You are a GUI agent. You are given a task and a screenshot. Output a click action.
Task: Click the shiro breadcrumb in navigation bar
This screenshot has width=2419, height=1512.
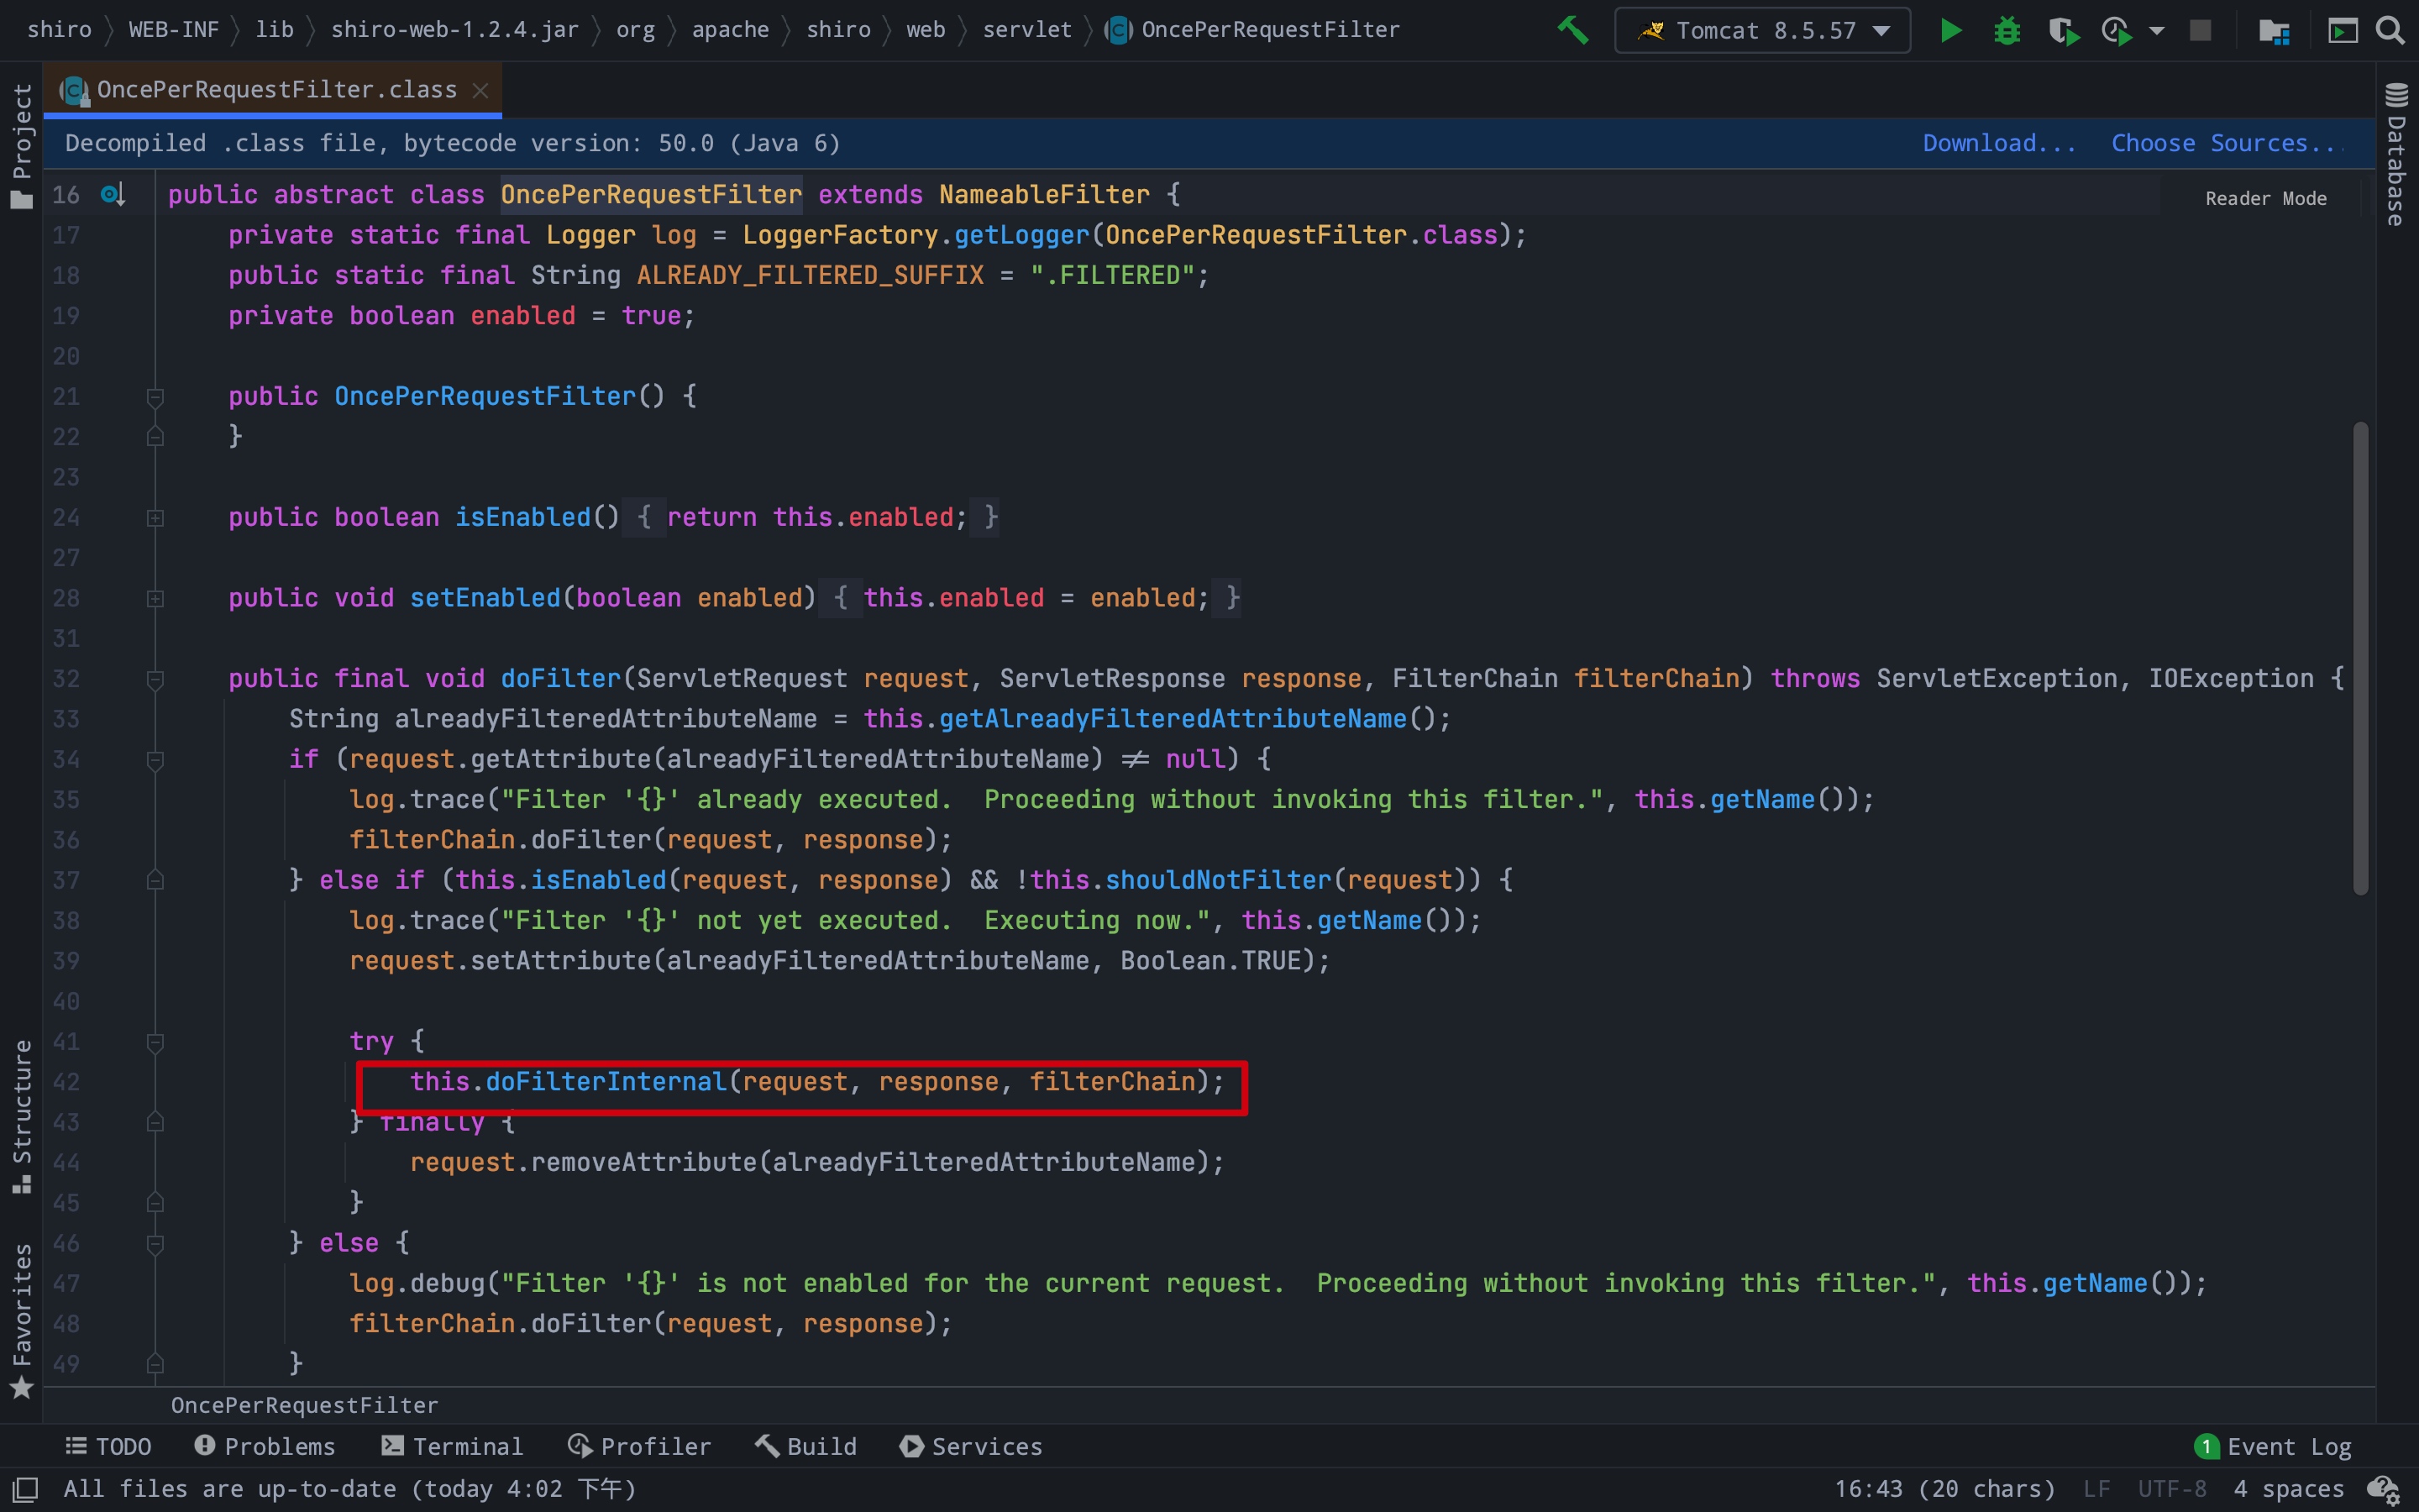(59, 30)
